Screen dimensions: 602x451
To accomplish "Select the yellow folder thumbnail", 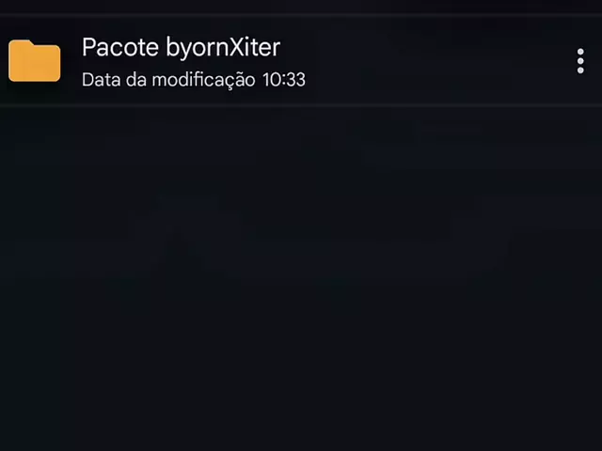I will pos(35,60).
